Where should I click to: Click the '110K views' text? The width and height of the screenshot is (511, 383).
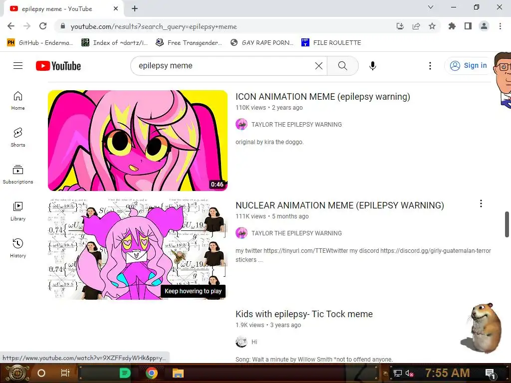pos(251,108)
